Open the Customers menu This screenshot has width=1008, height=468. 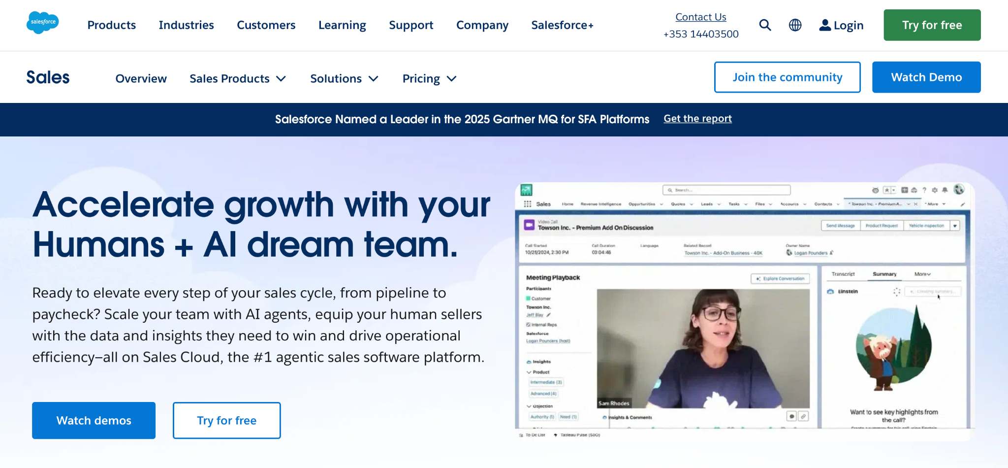(266, 25)
